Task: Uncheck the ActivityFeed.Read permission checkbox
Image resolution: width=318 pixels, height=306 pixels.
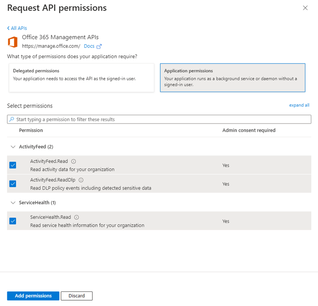Action: (x=13, y=165)
